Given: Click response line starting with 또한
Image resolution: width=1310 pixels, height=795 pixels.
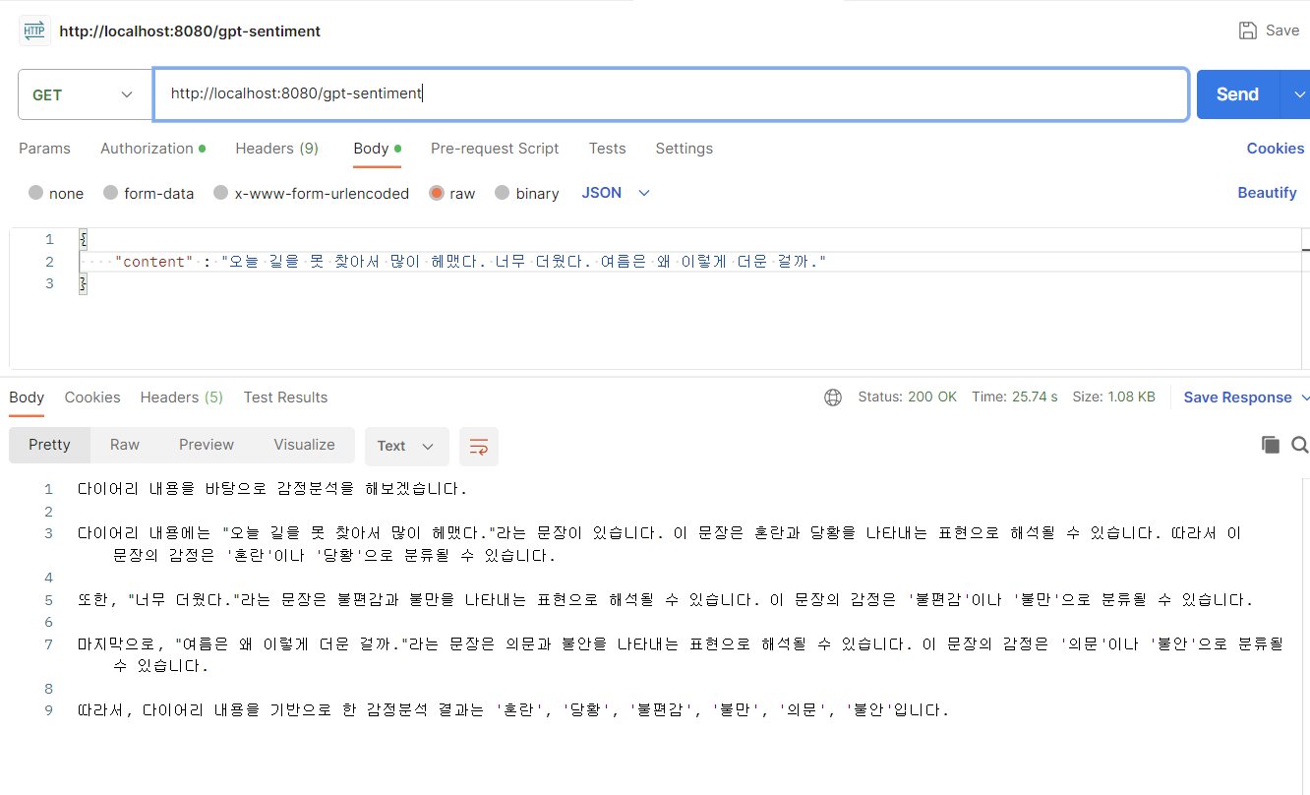Looking at the screenshot, I should (665, 600).
